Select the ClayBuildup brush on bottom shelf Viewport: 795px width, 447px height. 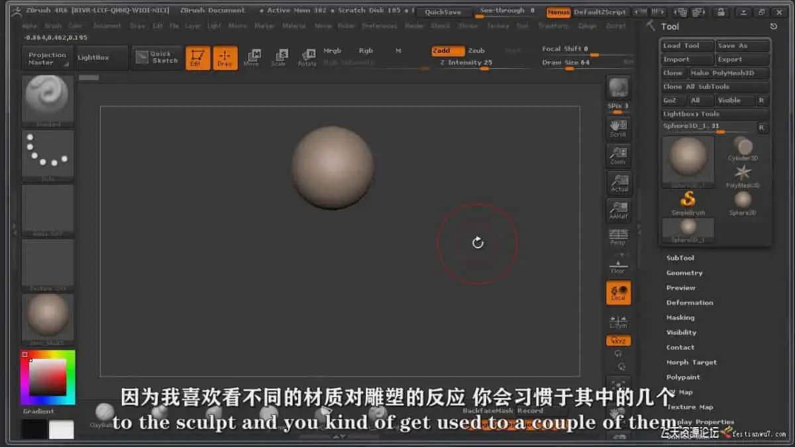pyautogui.click(x=104, y=415)
